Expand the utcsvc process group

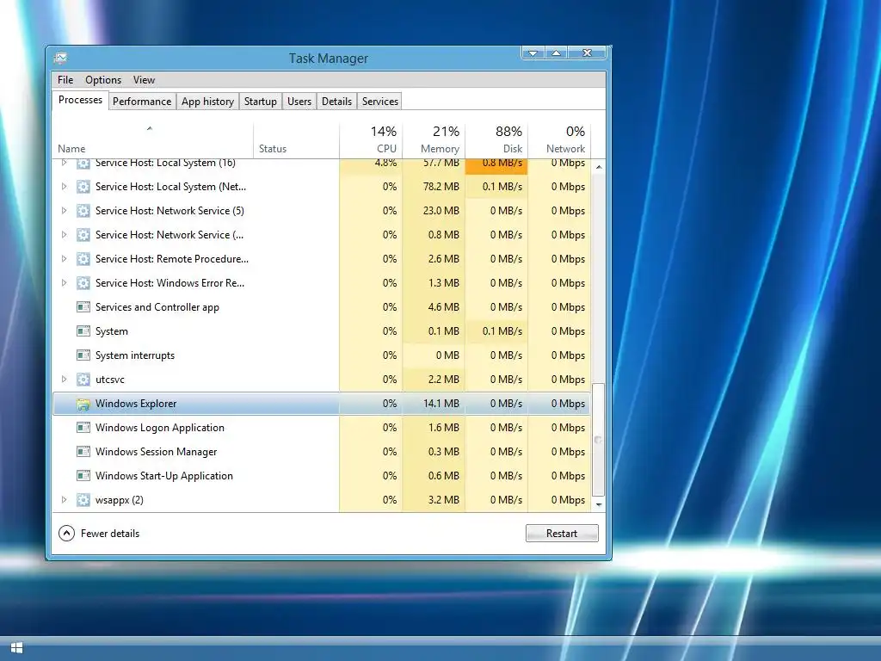pos(64,380)
